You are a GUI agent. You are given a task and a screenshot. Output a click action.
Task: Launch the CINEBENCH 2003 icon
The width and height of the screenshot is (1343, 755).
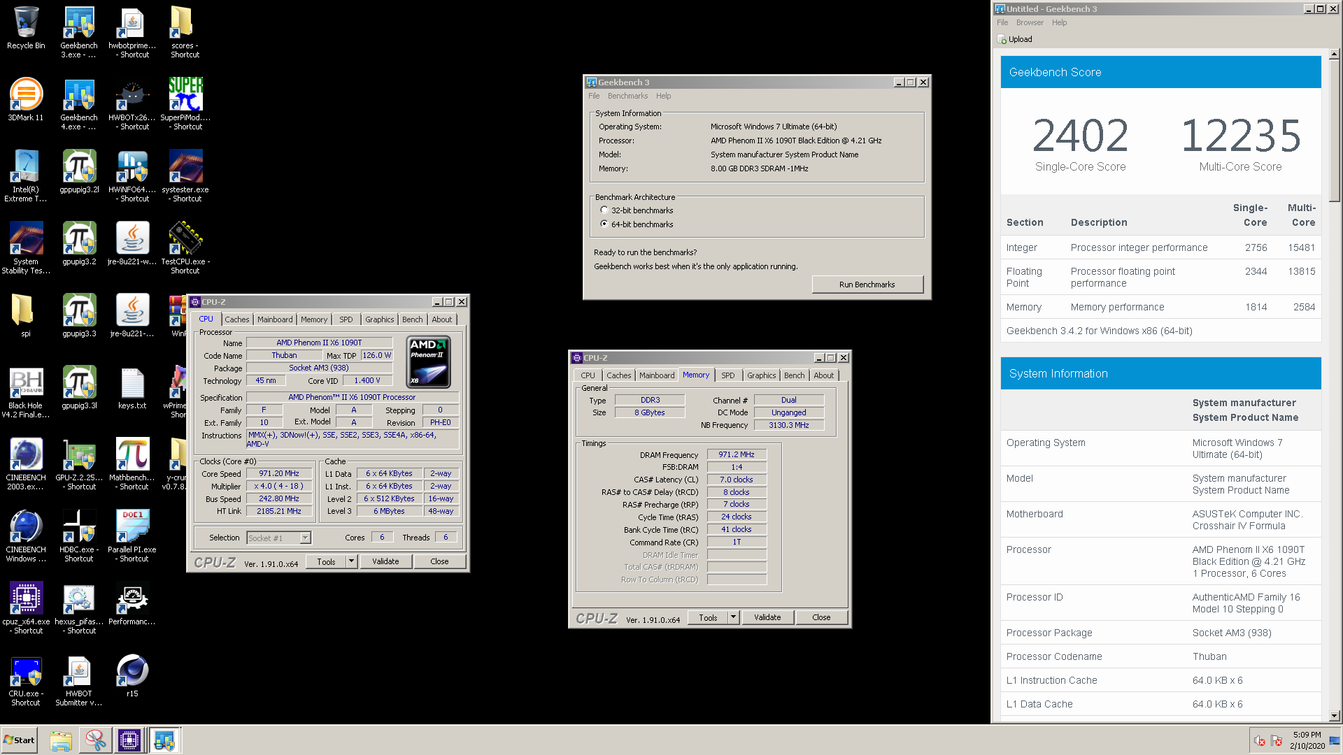coord(26,464)
